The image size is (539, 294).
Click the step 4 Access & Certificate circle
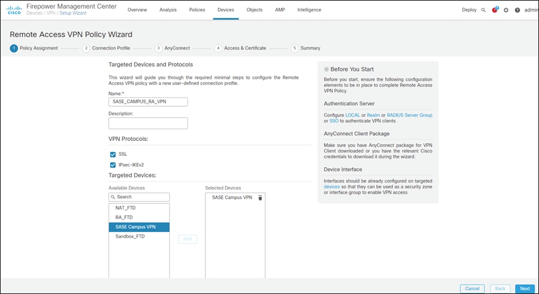218,49
